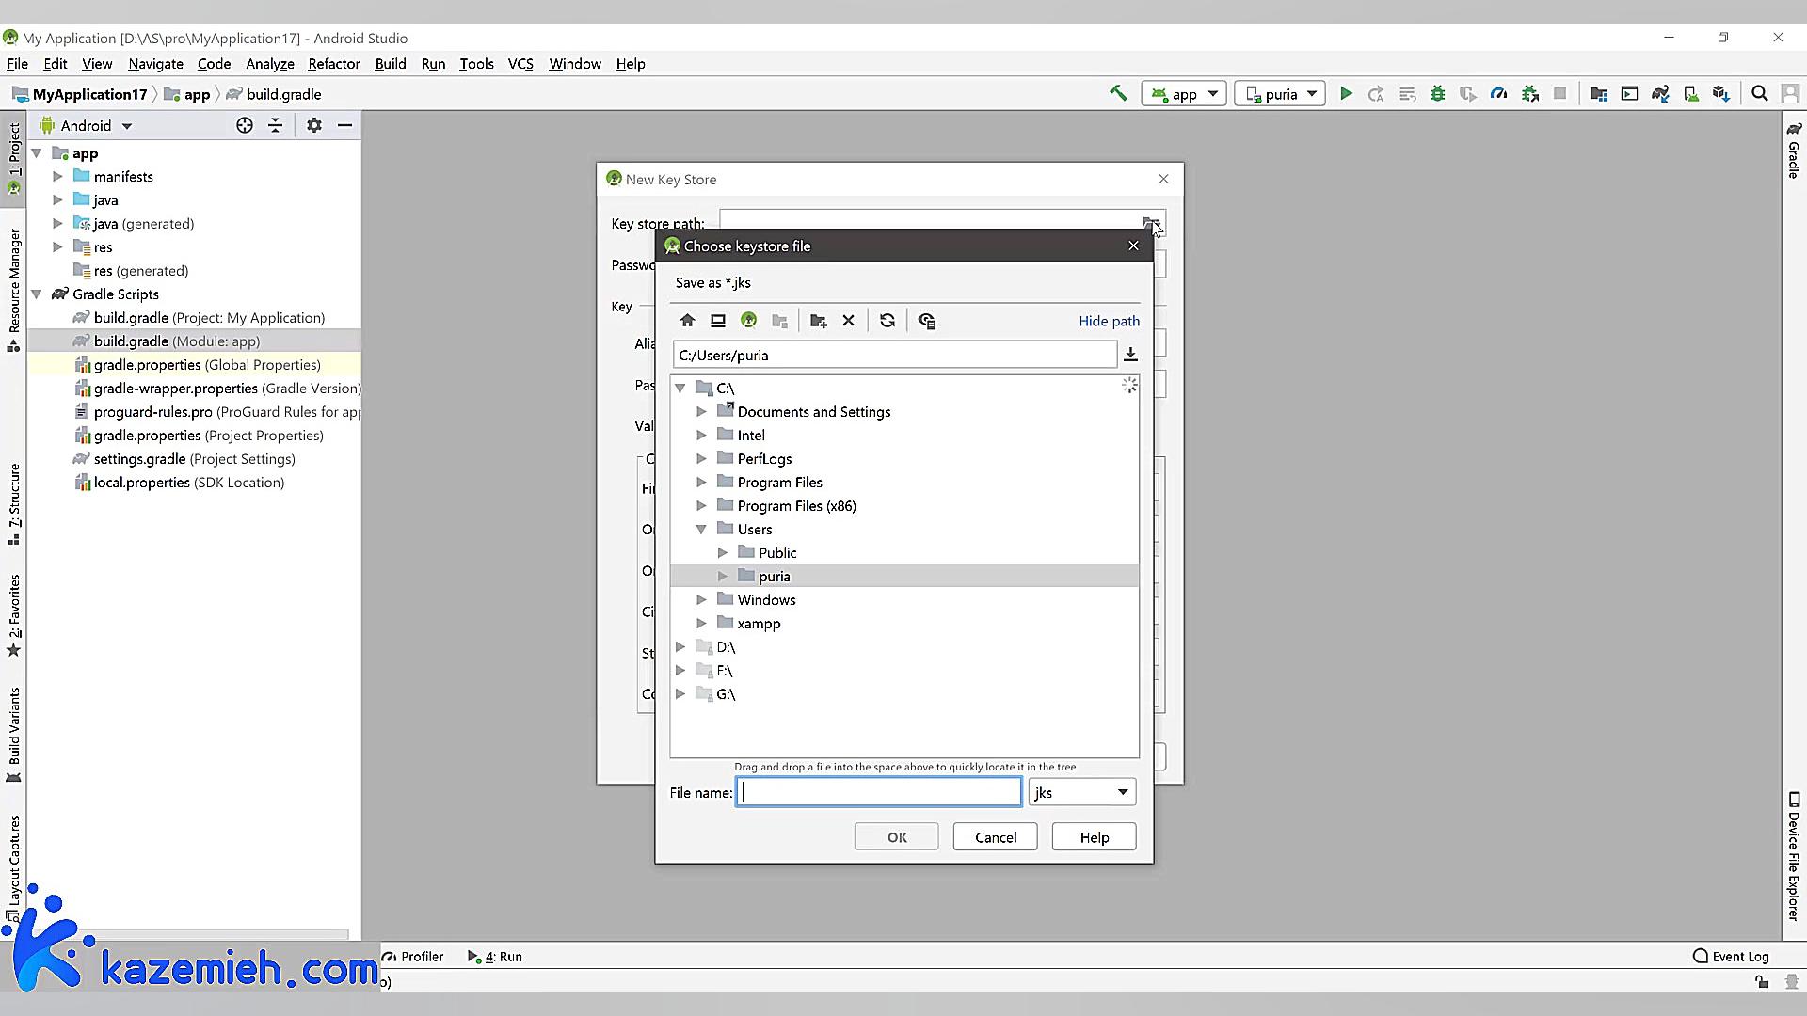Open Project Structure icon in toolbar

pos(1599,93)
